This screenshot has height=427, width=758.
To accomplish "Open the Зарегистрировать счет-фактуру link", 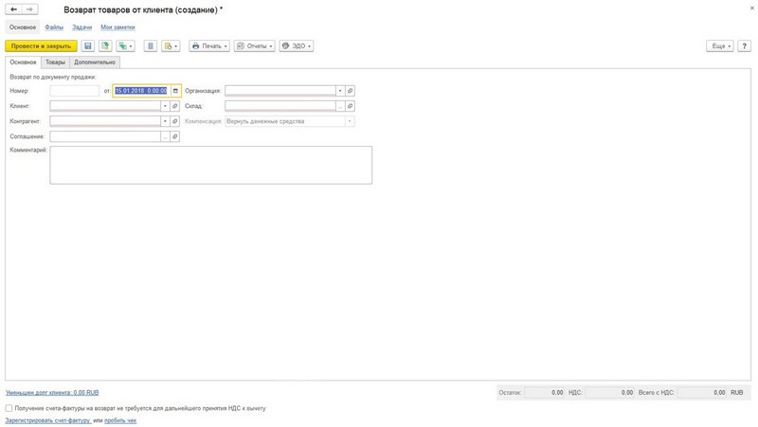I will pyautogui.click(x=48, y=420).
